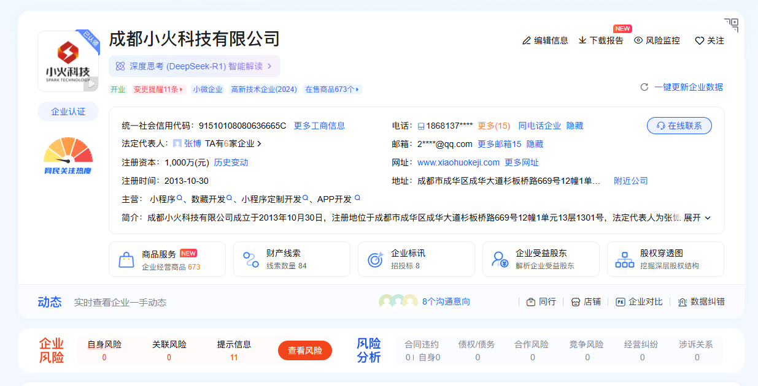Click the search icon beside 数藏开发
758x386 pixels.
click(x=230, y=199)
